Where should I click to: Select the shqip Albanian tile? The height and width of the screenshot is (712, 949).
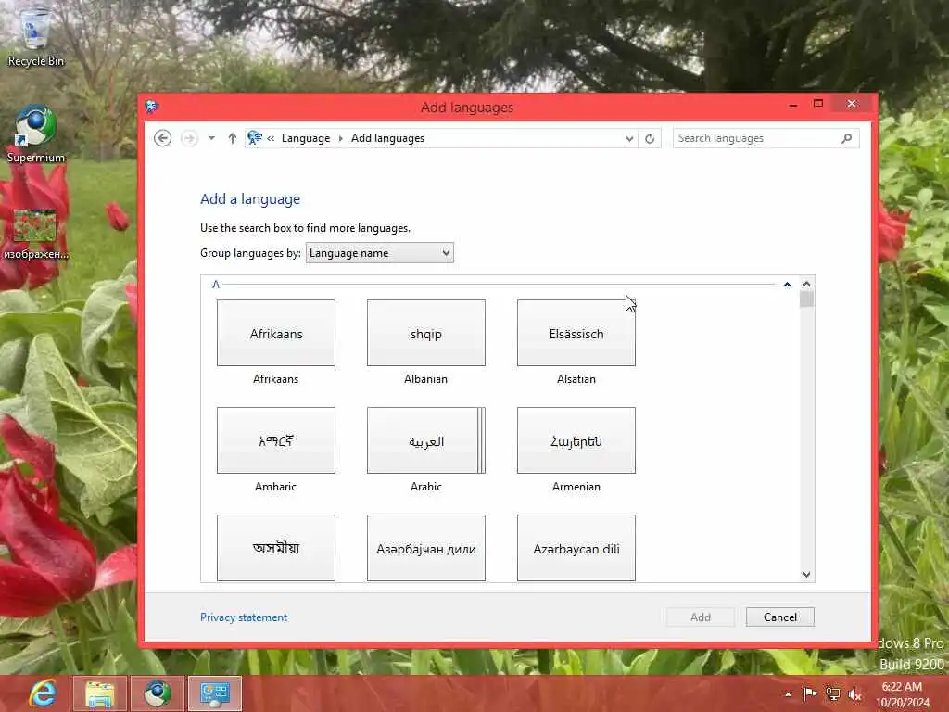pos(426,333)
